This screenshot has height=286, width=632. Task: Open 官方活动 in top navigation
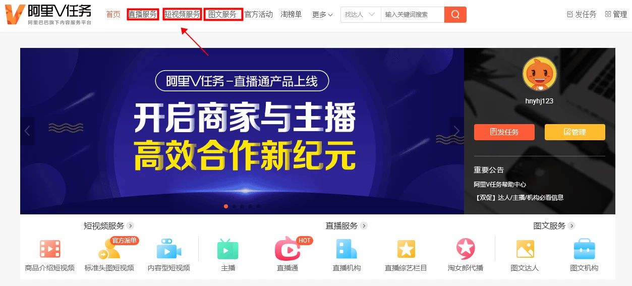[258, 15]
